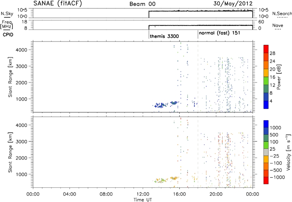The height and width of the screenshot is (202, 292).
Task: Click the 4000 tick on the power panel axis
Action: tap(21, 50)
